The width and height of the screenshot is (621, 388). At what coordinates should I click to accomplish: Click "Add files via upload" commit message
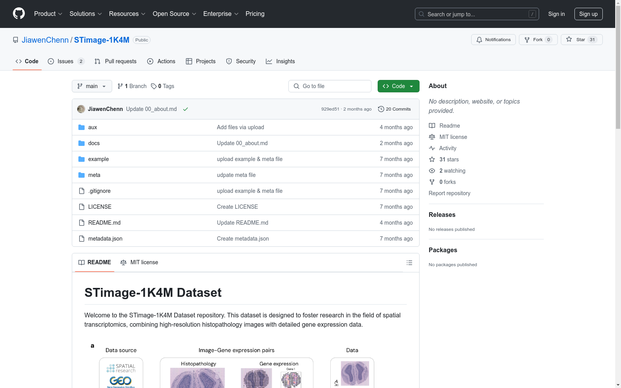tap(240, 127)
